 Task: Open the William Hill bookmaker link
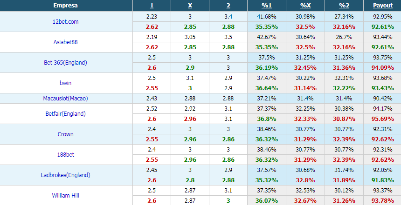65,195
